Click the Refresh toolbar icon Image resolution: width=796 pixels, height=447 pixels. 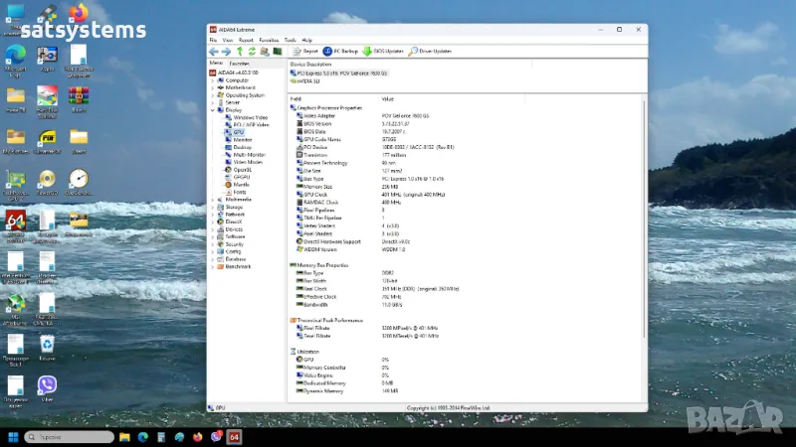252,51
